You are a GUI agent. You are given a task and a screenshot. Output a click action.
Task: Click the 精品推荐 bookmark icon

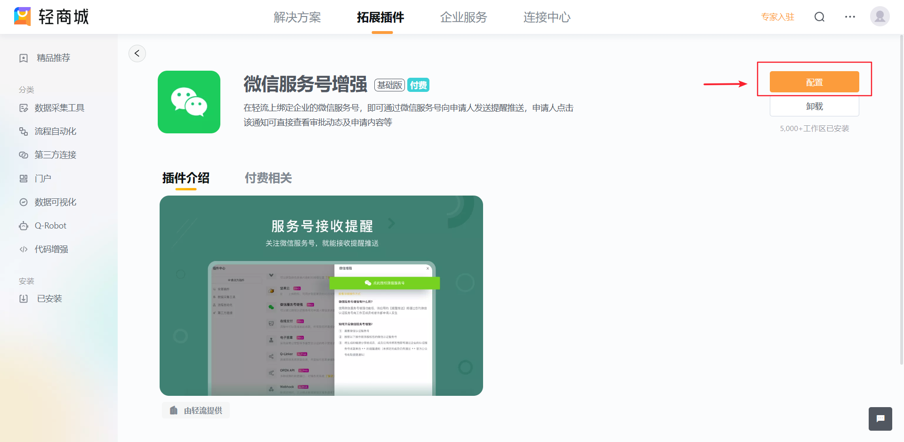pos(24,58)
